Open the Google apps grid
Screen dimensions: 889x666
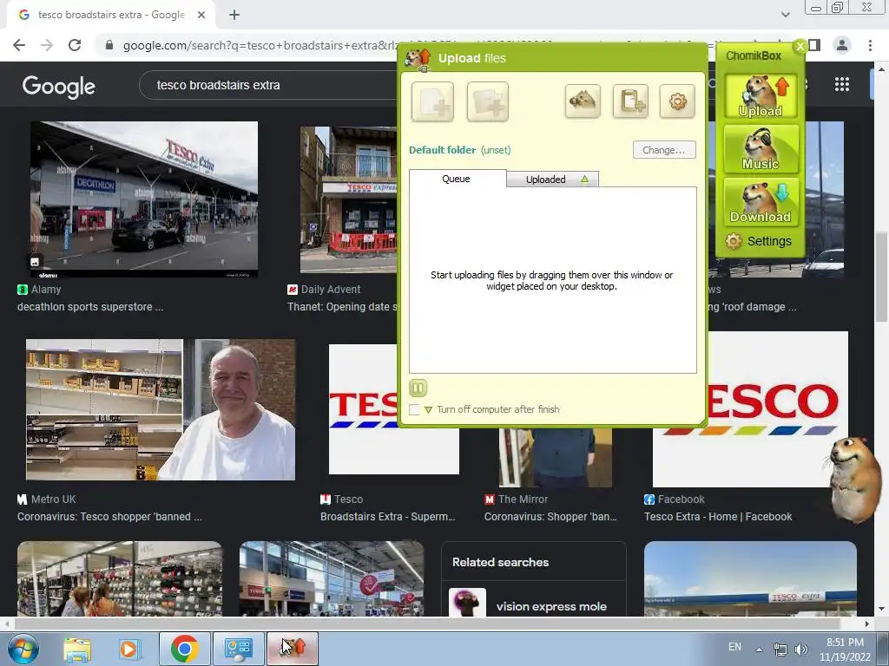tap(842, 84)
